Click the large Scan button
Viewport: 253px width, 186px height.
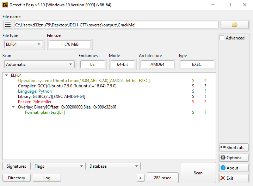click(x=198, y=173)
